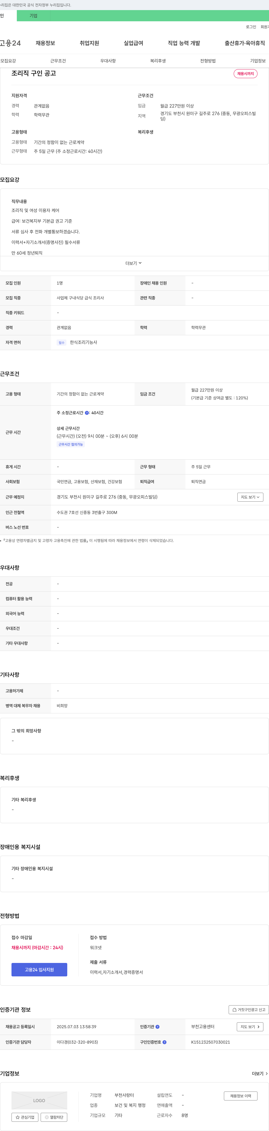Select the company name '부천사랑터'
269x1131 pixels.
tap(124, 1095)
